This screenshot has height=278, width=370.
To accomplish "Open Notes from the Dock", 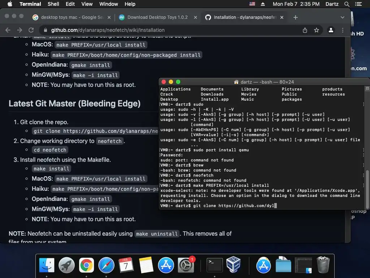I will pyautogui.click(x=146, y=265).
